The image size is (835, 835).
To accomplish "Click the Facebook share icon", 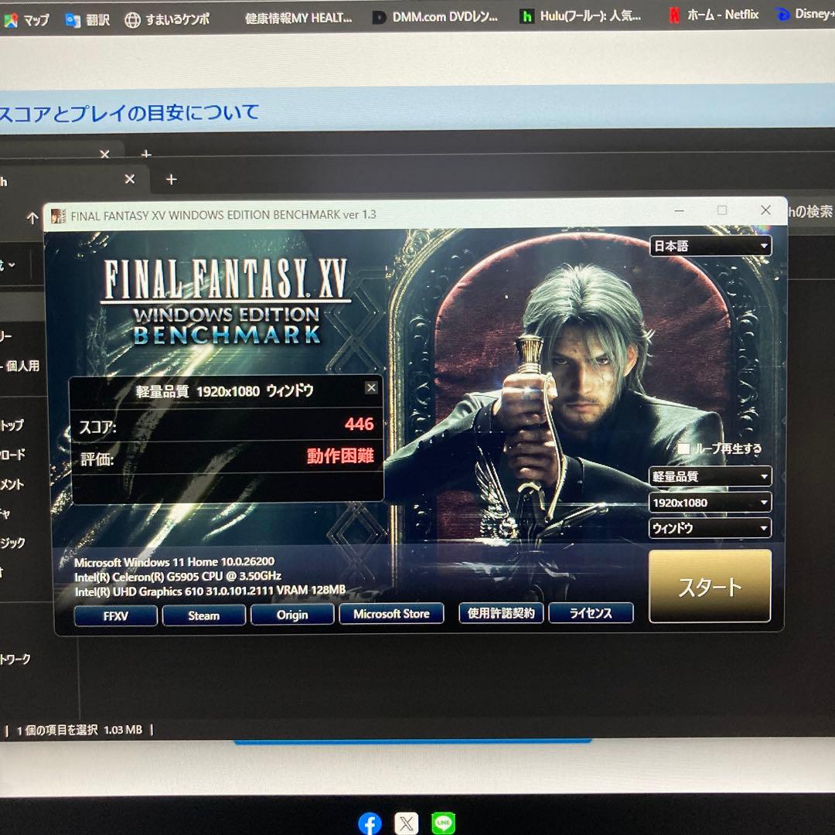I will tap(370, 823).
